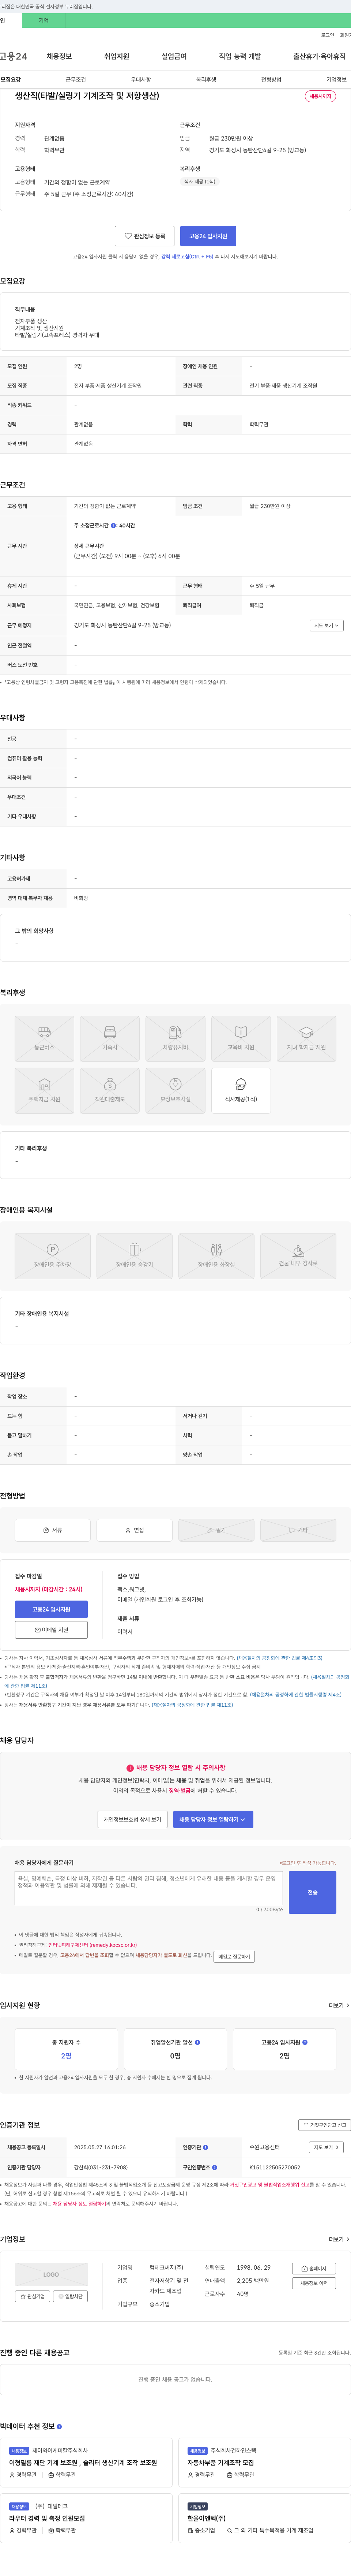The image size is (351, 2576).
Task: Click the question text field for 채용 담당자
Action: click(149, 1888)
